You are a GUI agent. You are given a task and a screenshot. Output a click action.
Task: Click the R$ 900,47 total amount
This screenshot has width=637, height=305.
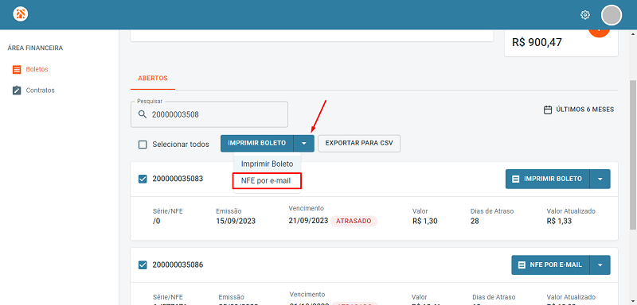(537, 42)
